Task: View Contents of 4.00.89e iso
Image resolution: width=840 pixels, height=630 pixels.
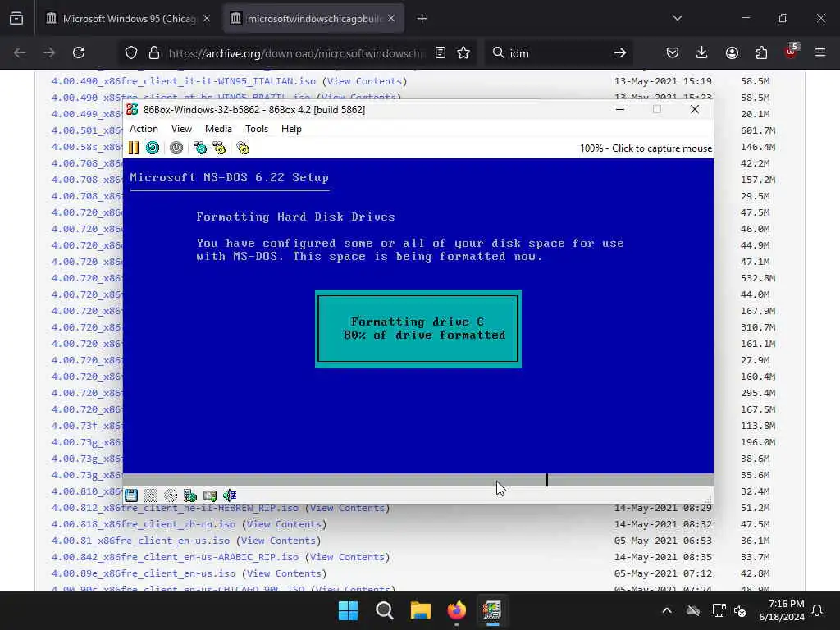Action: 284,573
